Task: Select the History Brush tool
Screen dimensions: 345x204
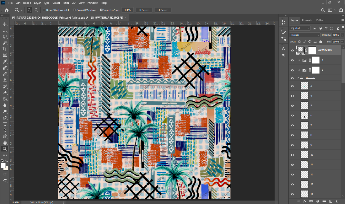Action: click(4, 87)
